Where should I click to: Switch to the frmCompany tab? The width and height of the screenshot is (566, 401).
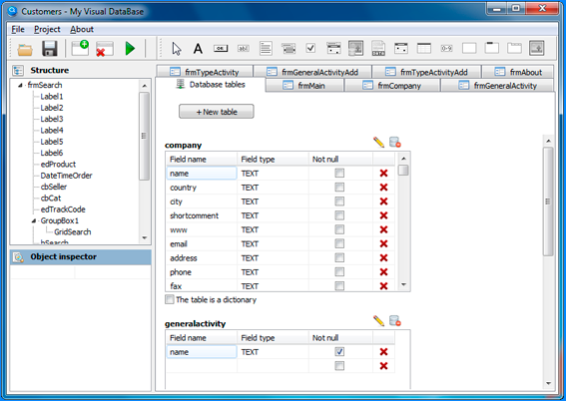(x=392, y=86)
